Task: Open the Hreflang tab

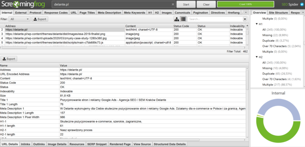Action: 233,13
